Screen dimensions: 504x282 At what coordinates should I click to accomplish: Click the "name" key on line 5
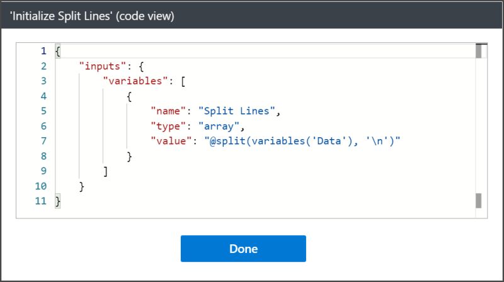(168, 111)
